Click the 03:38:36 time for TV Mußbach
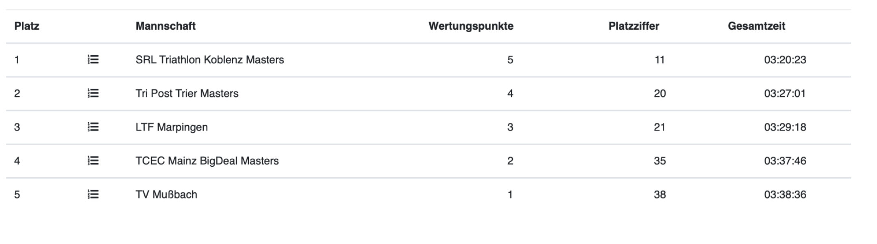This screenshot has width=877, height=244. tap(785, 195)
